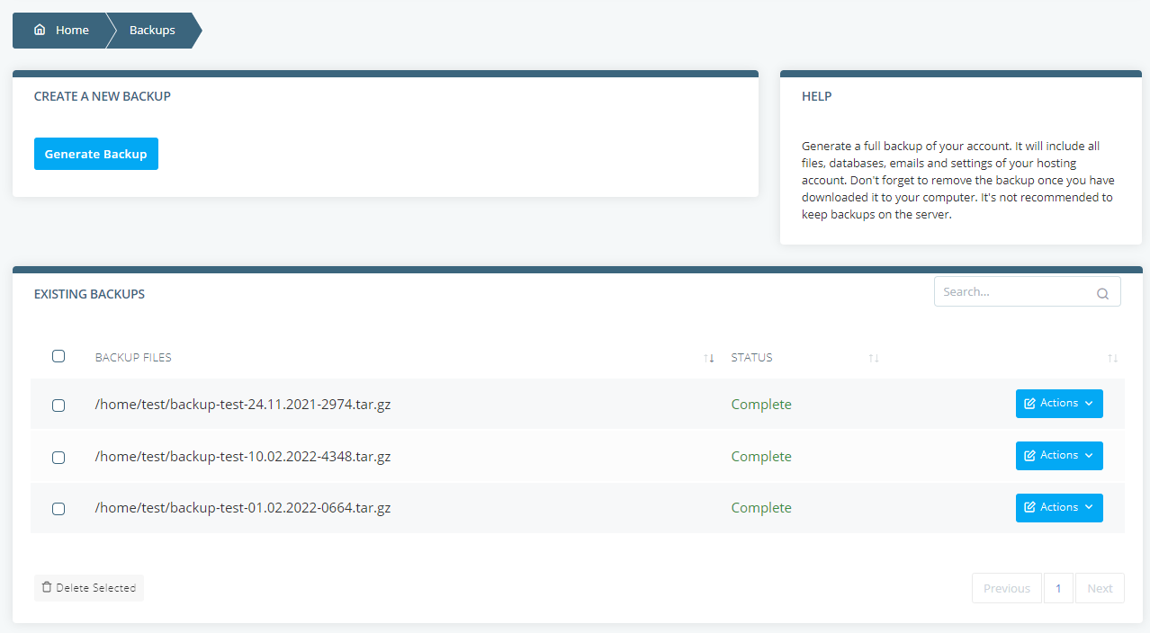Toggle the select-all checkbox in the table header
This screenshot has height=633, width=1150.
coord(58,356)
